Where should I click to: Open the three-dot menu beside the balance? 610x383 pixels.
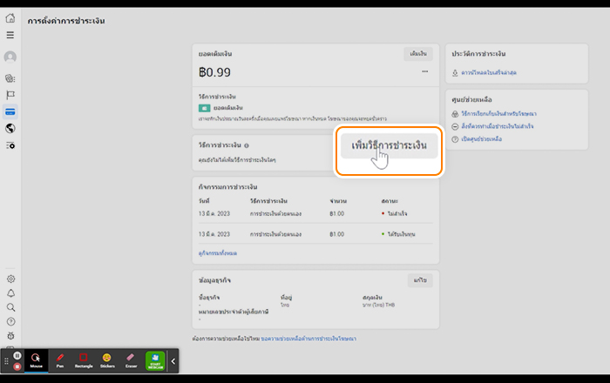[x=425, y=71]
